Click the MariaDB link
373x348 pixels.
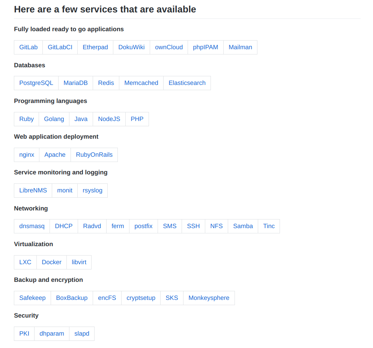[76, 83]
